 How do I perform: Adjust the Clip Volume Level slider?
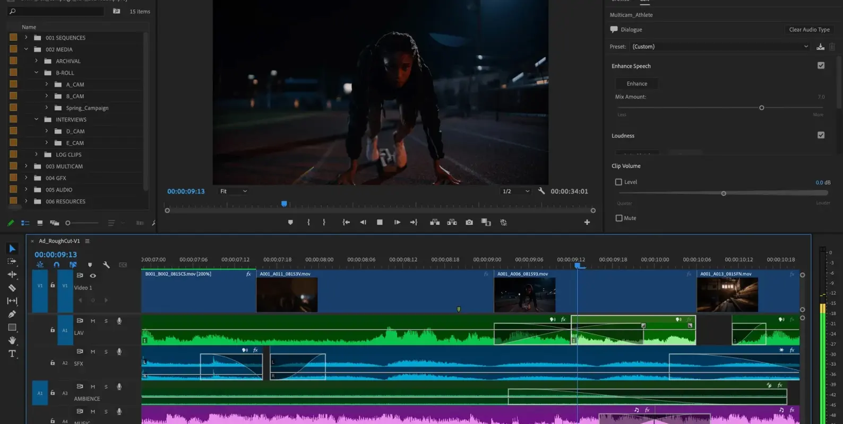point(724,193)
